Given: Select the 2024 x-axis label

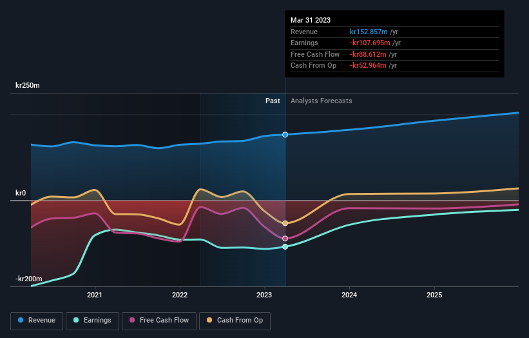Looking at the screenshot, I should (349, 295).
